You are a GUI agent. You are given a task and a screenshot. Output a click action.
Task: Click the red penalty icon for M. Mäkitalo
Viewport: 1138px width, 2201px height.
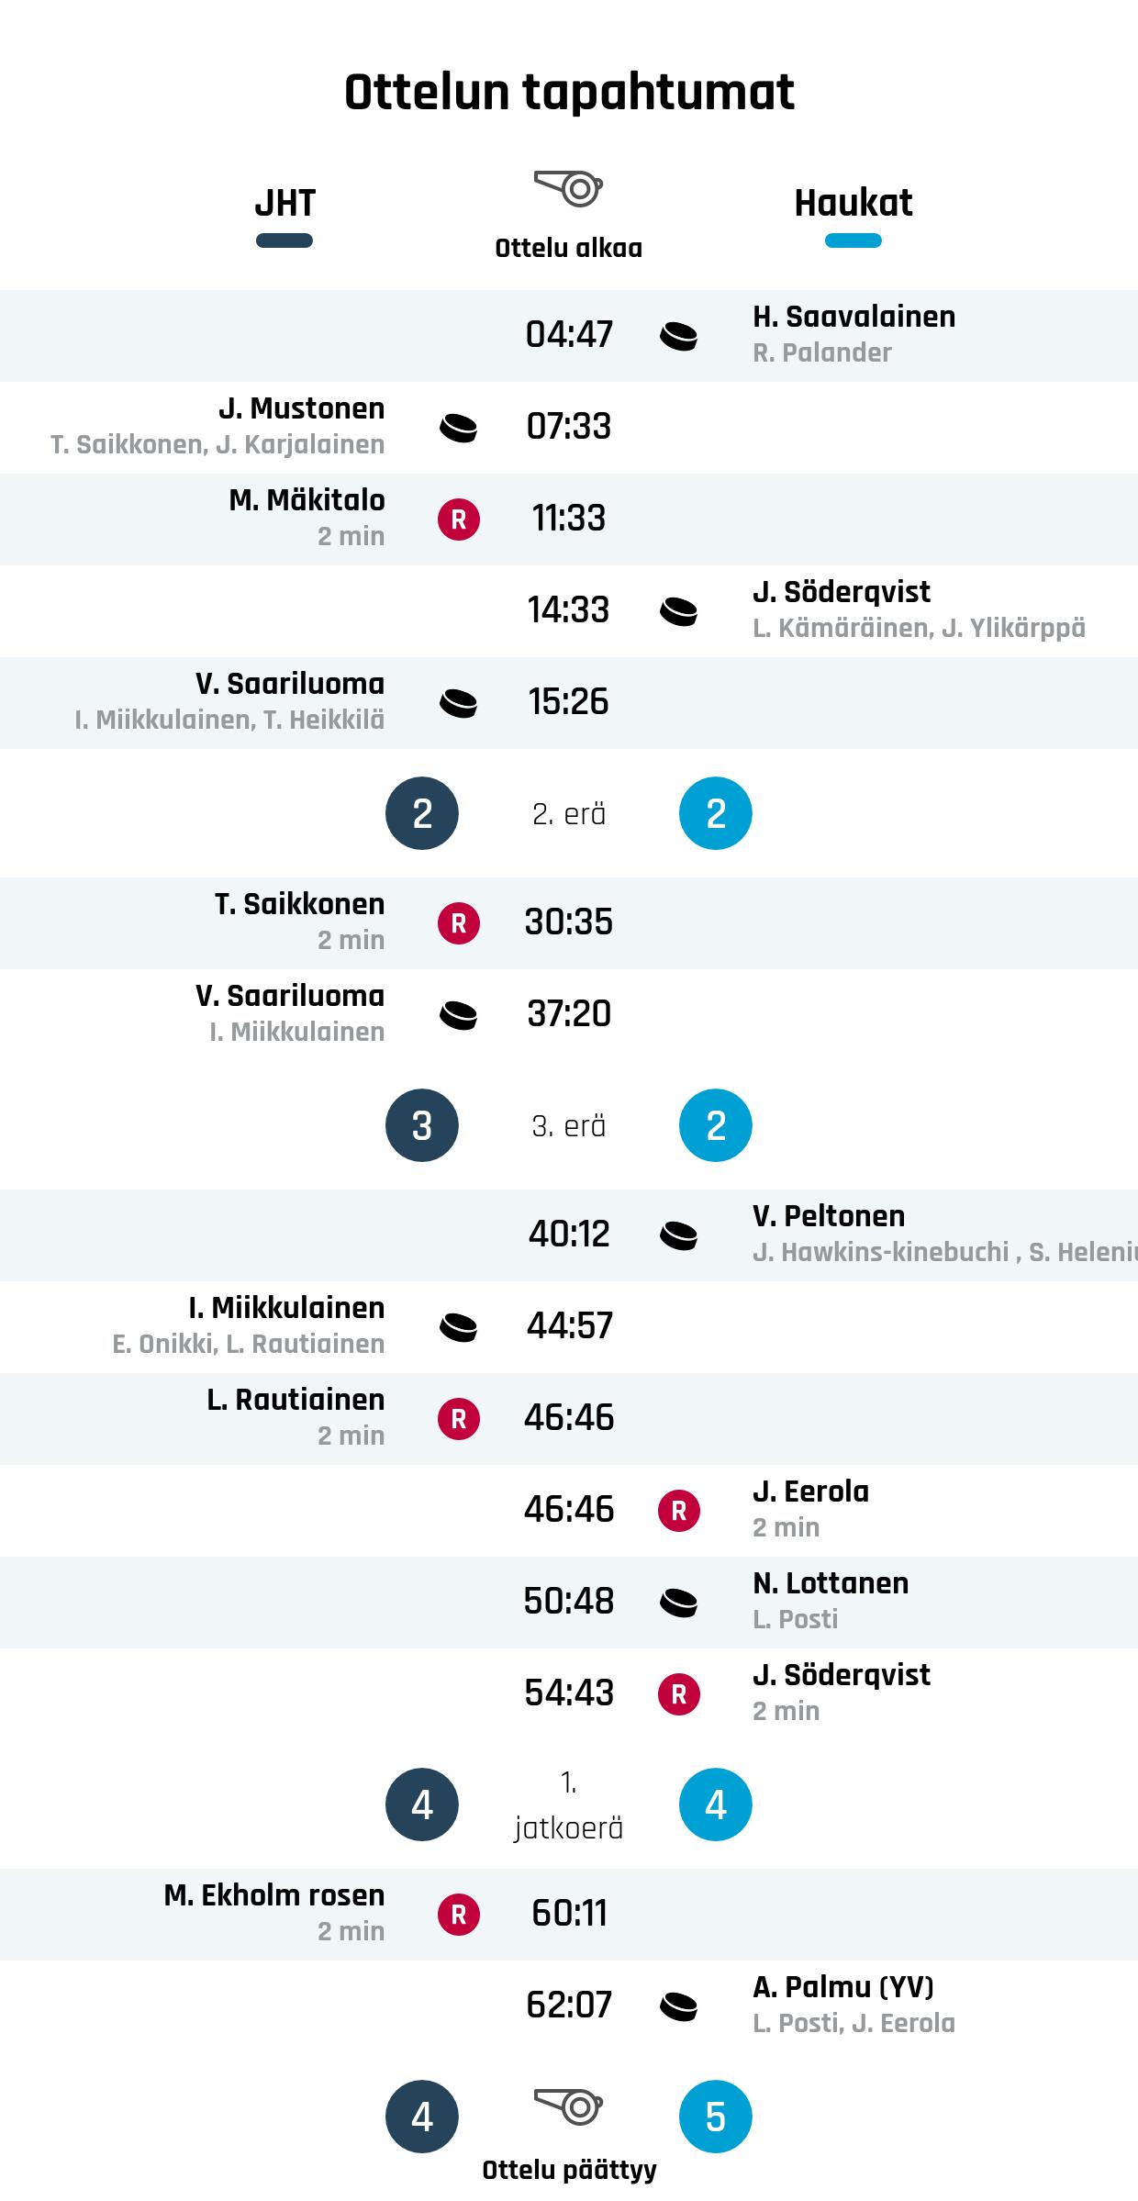459,520
